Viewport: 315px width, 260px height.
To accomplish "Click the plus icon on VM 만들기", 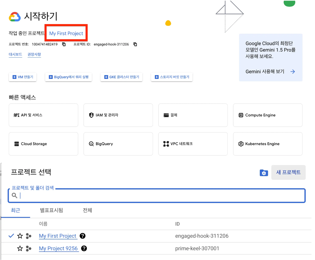I will coord(14,77).
